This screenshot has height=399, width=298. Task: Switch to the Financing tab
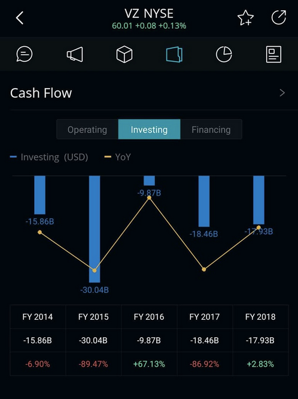click(211, 130)
